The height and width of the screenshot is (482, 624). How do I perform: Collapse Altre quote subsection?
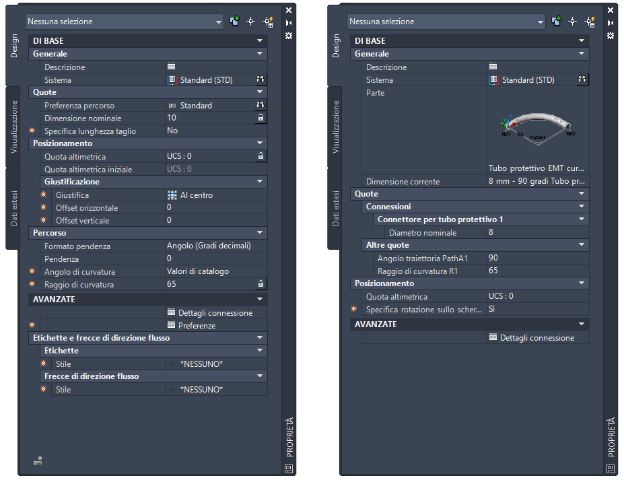point(582,245)
